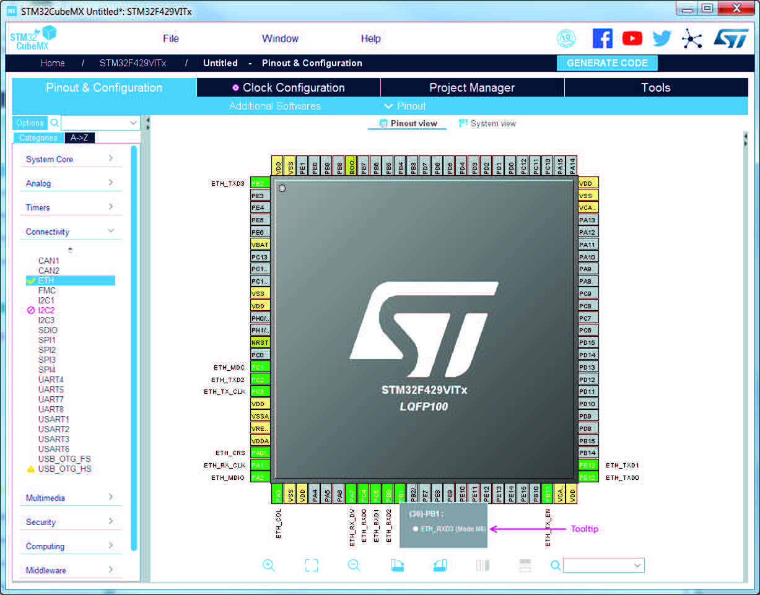Click the horizontal split view icon
The width and height of the screenshot is (760, 595).
click(x=525, y=565)
